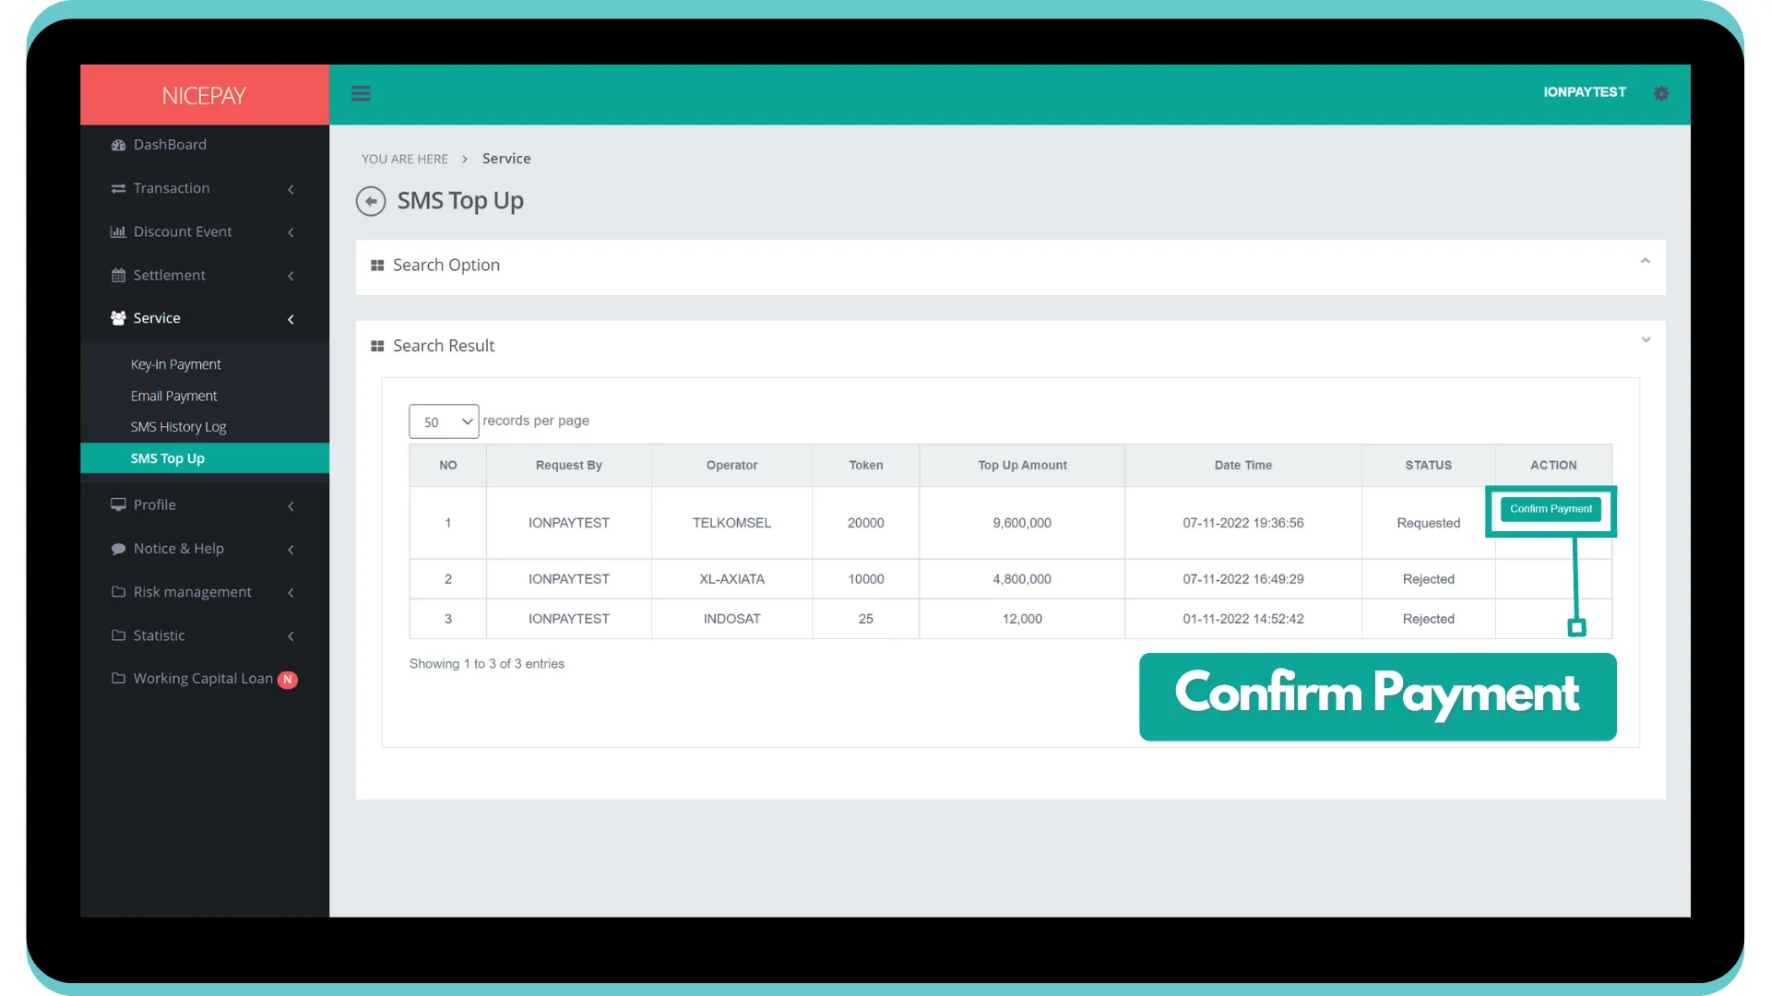1771x996 pixels.
Task: Expand the Profile chevron
Action: [x=291, y=506]
